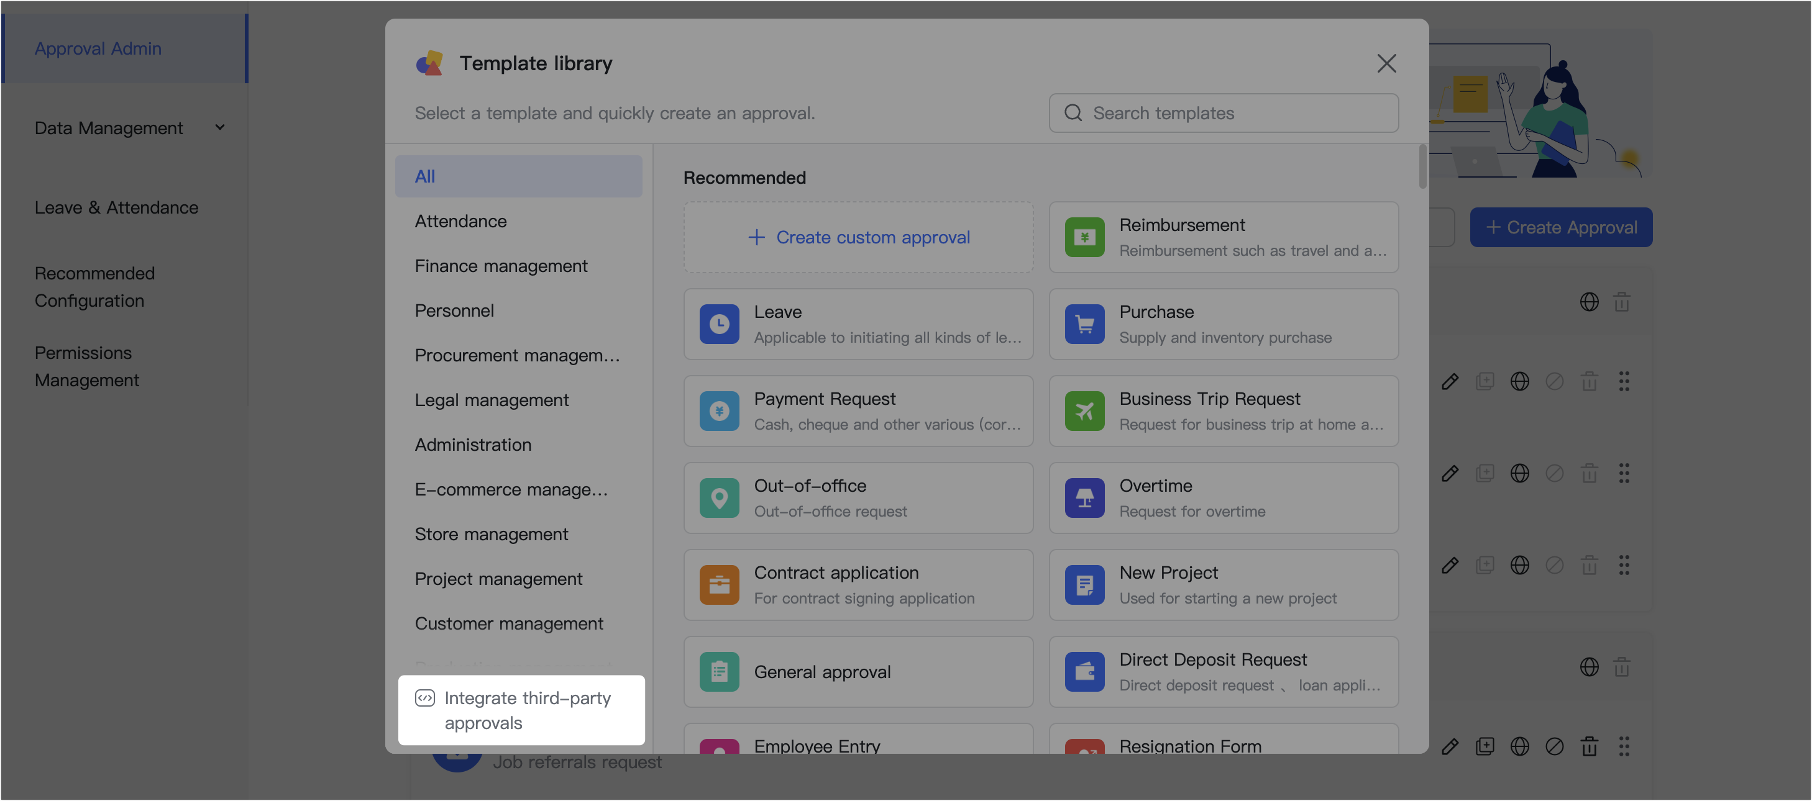Viewport: 1812px width, 801px height.
Task: Click the Purchase shopping cart icon
Action: click(x=1084, y=324)
